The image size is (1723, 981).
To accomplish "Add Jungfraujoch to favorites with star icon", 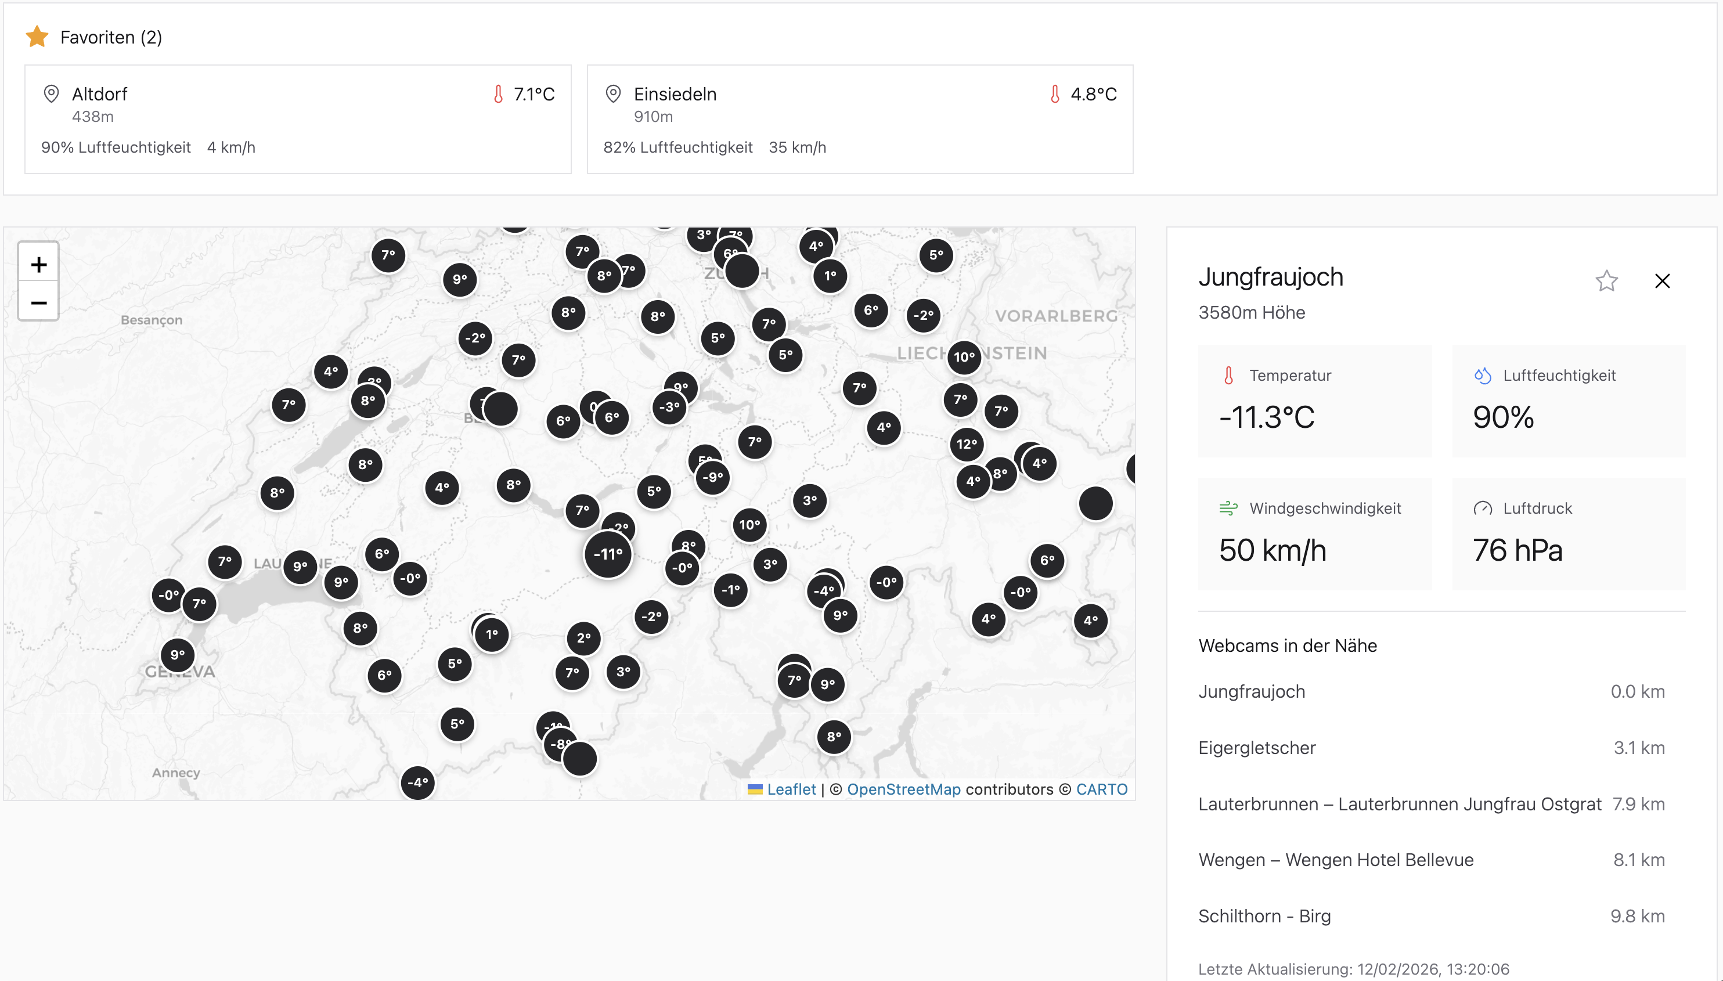I will coord(1606,281).
